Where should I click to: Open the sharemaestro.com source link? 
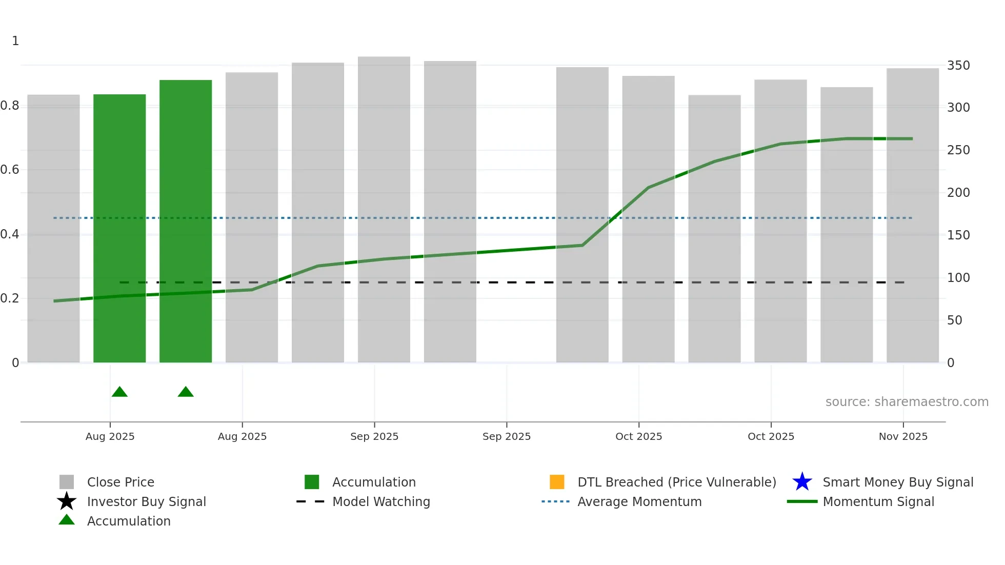[x=907, y=402]
